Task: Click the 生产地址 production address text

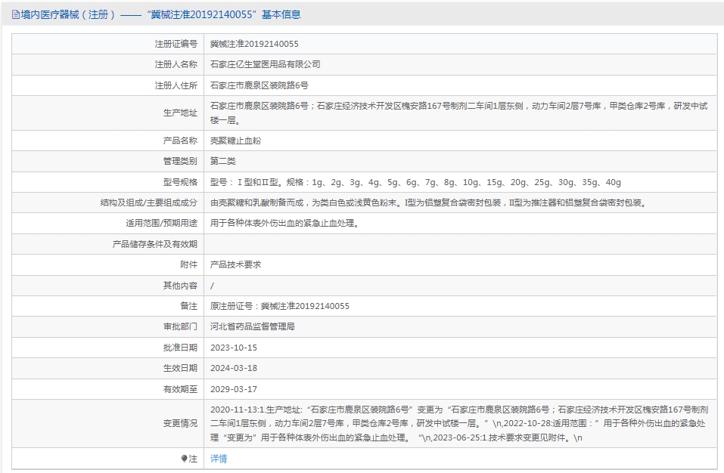Action: [459, 113]
